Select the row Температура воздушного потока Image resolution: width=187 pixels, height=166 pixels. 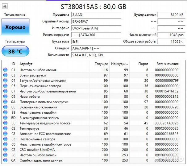(91, 123)
